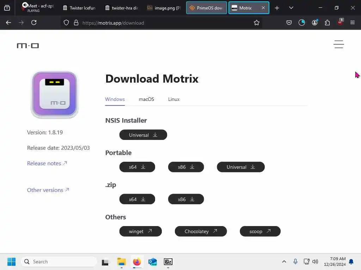Click the address bar URL

coord(113,23)
